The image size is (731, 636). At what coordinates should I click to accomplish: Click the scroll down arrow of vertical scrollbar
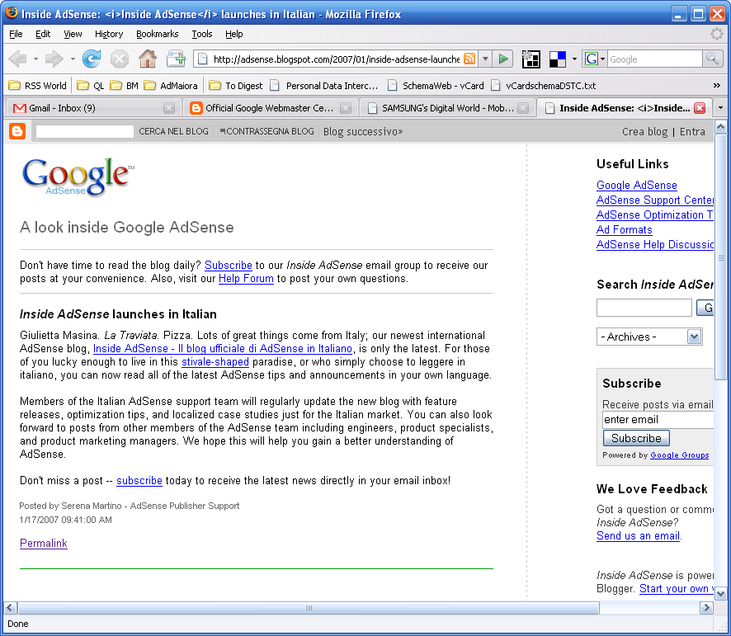pos(720,594)
